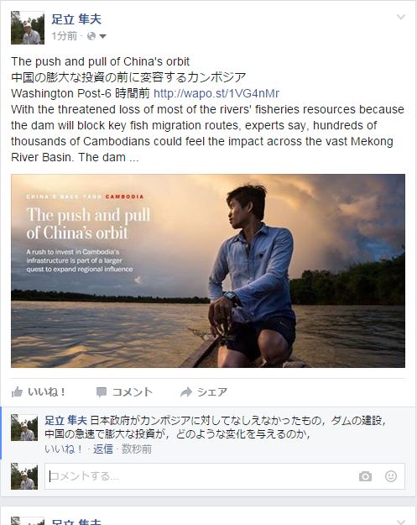Click the シェア share arrow icon
417x525 pixels.
pyautogui.click(x=186, y=391)
